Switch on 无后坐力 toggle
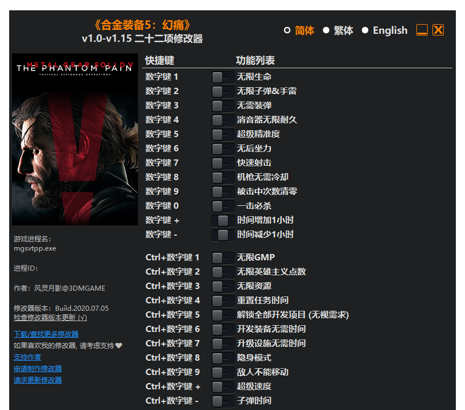This screenshot has width=465, height=410. (223, 149)
